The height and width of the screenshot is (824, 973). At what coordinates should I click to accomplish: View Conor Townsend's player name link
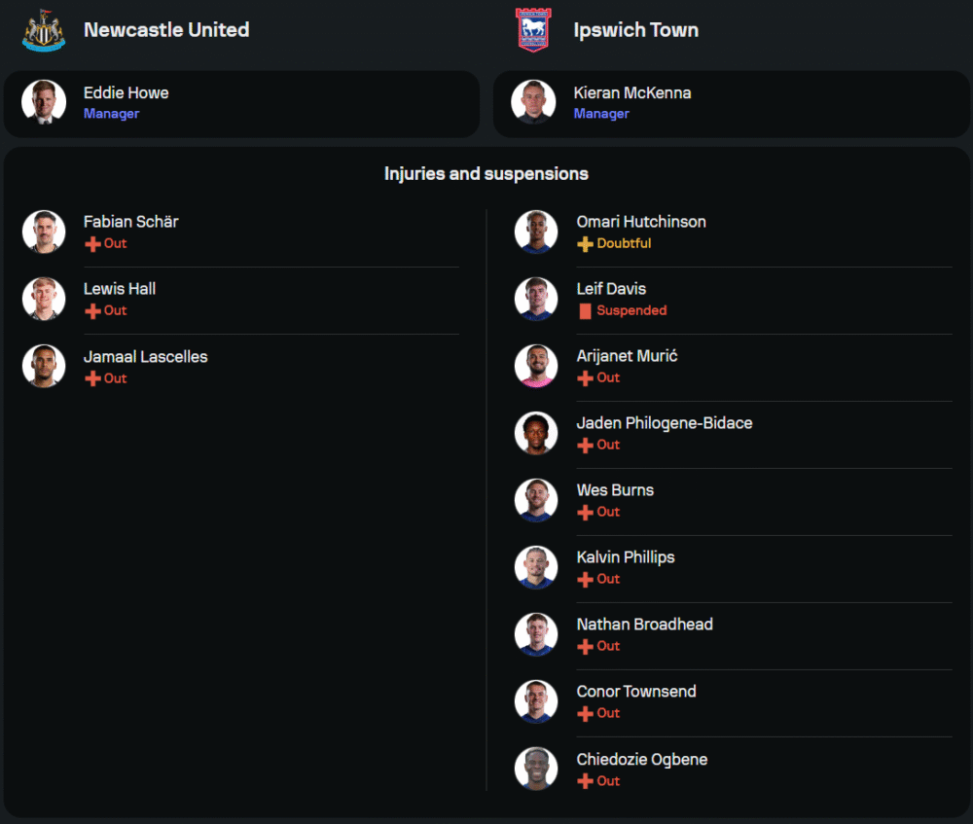click(636, 692)
